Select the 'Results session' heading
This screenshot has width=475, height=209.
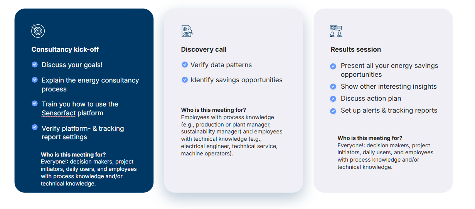(x=355, y=49)
